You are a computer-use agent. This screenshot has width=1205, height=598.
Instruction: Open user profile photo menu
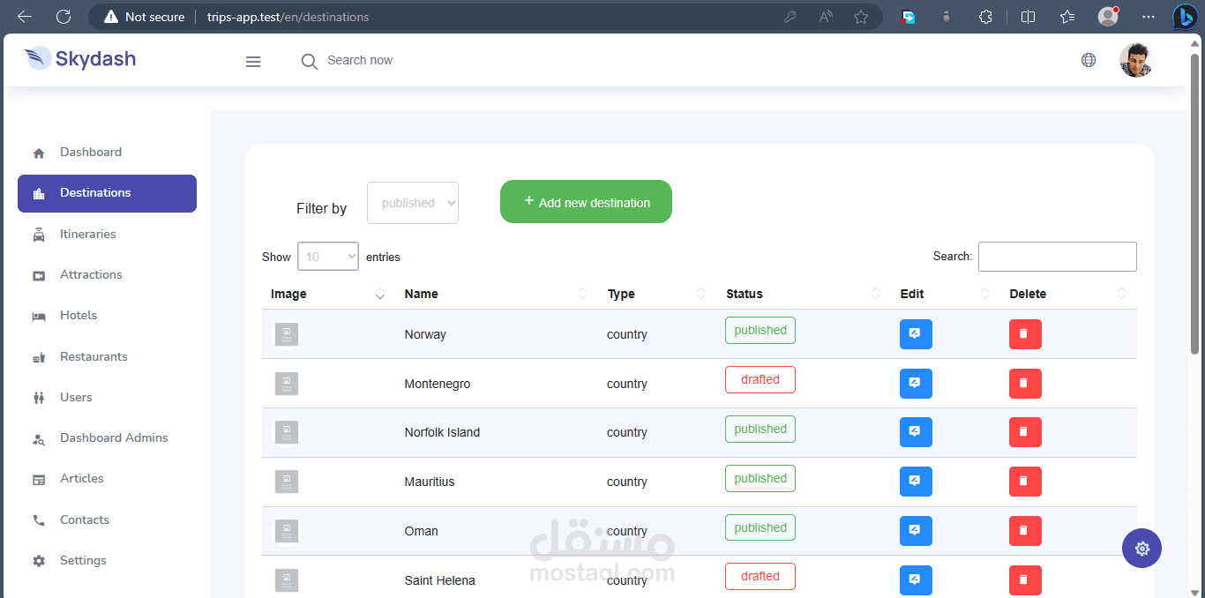point(1136,60)
